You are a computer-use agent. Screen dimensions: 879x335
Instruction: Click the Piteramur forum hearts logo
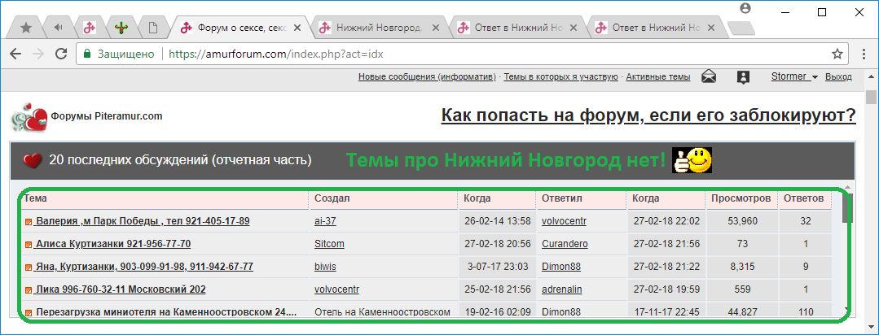click(29, 117)
